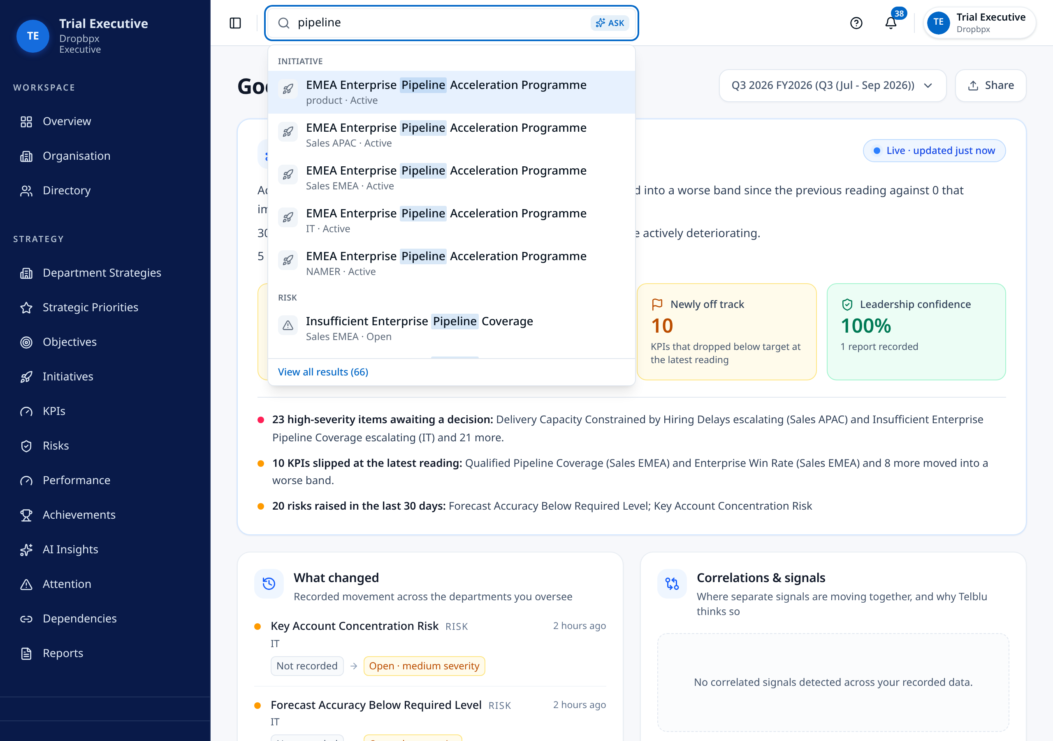Select the product · Active initiative result
The image size is (1053, 741).
[x=451, y=92]
